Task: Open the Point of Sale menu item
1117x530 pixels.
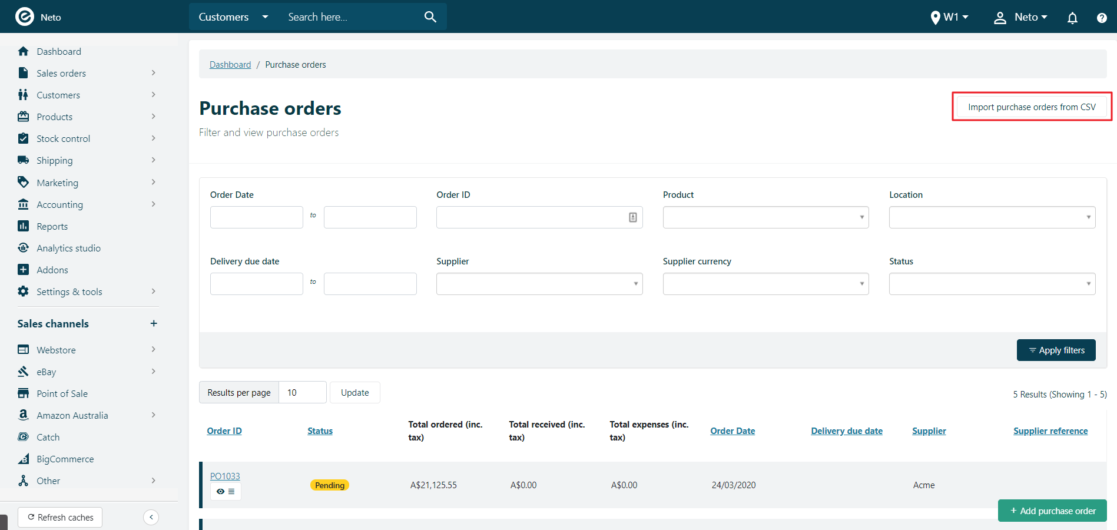Action: click(62, 393)
